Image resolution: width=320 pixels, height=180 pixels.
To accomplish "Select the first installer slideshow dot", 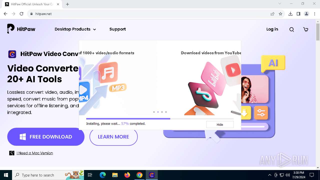I will 154,112.
